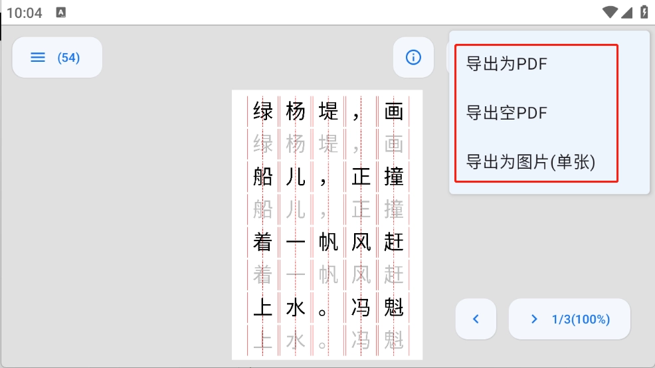655x368 pixels.
Task: Click the 1/3(100%) page indicator
Action: tap(581, 320)
